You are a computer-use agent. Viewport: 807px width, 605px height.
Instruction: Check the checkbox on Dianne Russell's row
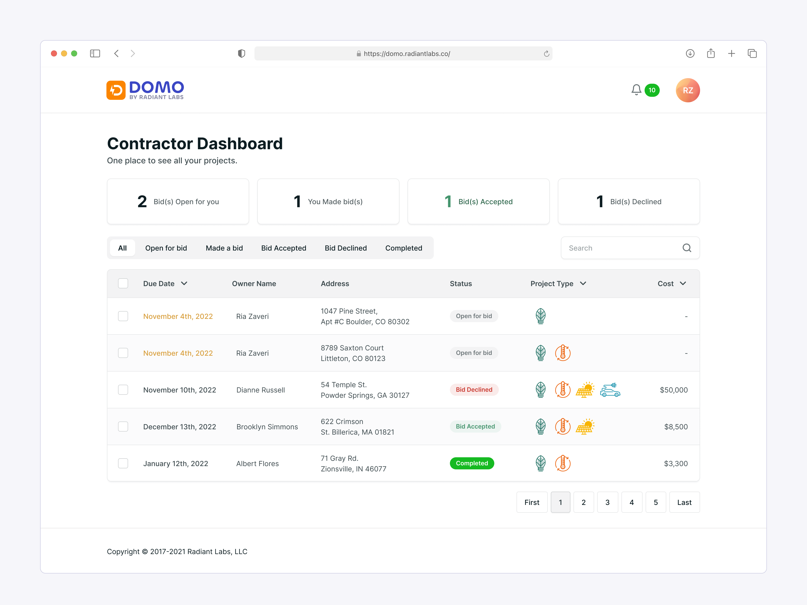click(x=123, y=389)
